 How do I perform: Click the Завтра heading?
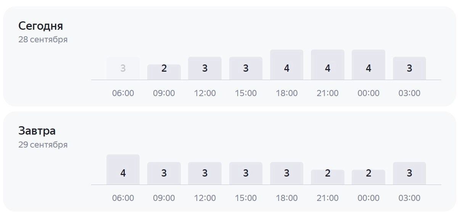coord(37,131)
